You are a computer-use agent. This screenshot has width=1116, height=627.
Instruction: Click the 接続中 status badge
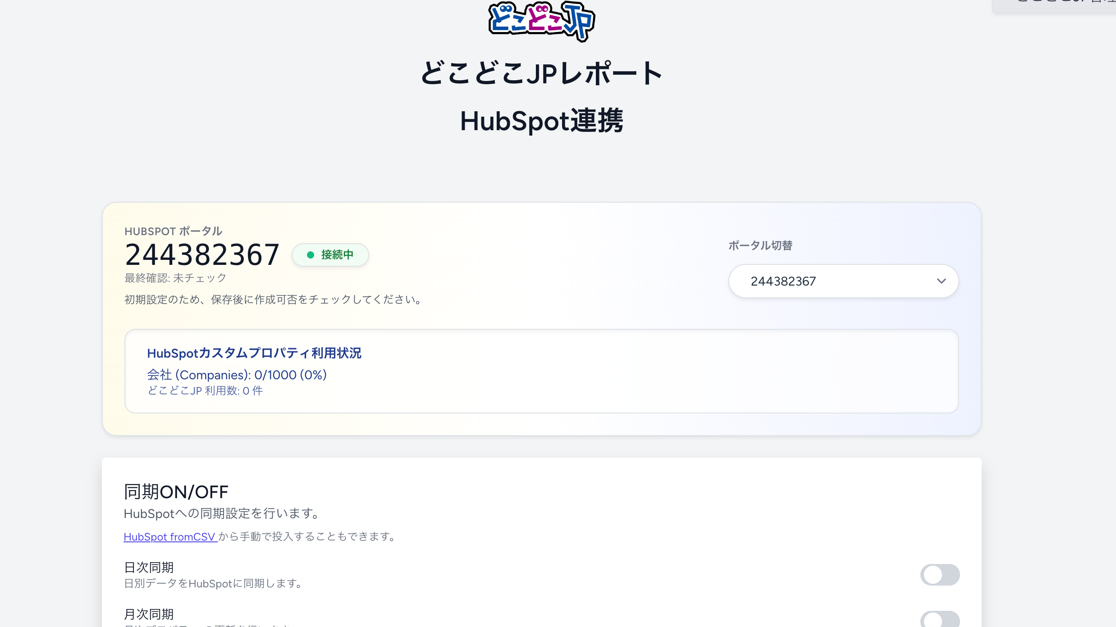pyautogui.click(x=330, y=255)
